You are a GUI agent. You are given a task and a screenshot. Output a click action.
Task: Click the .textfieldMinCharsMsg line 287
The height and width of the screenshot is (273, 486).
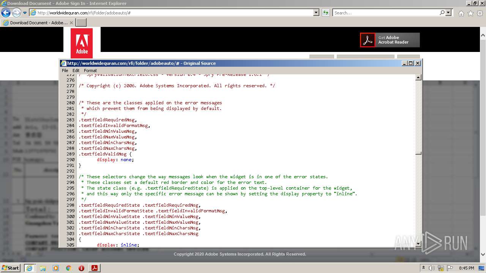pos(108,143)
